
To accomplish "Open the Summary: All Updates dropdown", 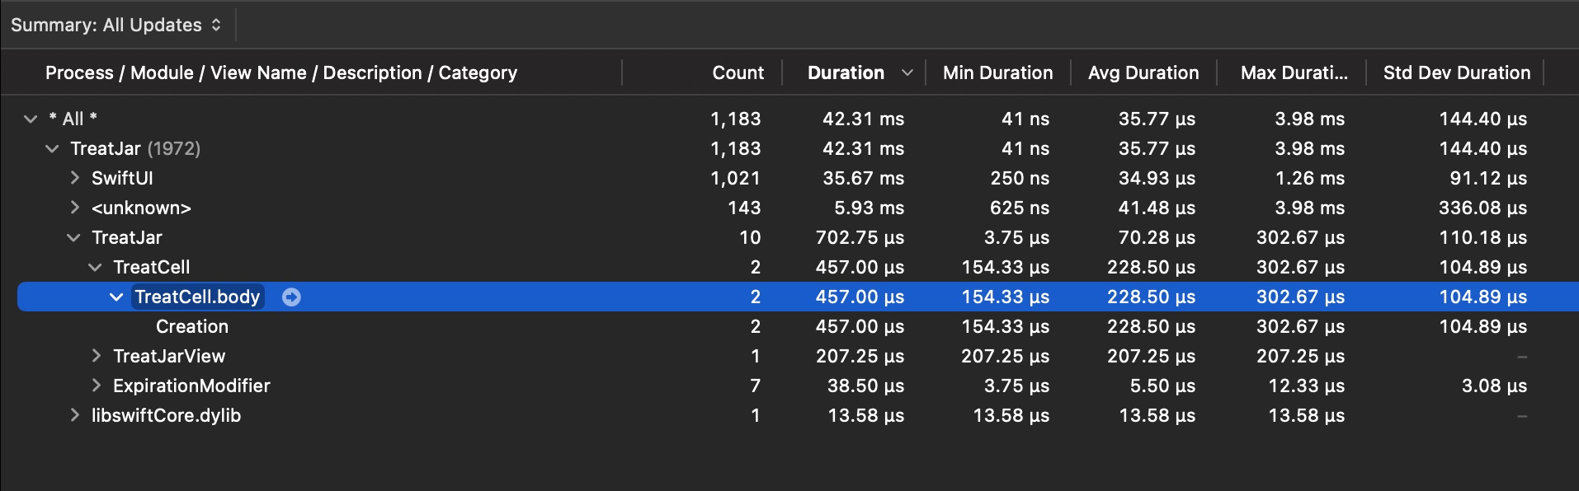I will (x=116, y=25).
